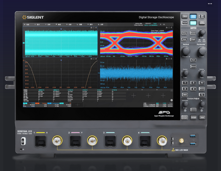
Task: Click the power button on the front panel
Action: point(23,142)
